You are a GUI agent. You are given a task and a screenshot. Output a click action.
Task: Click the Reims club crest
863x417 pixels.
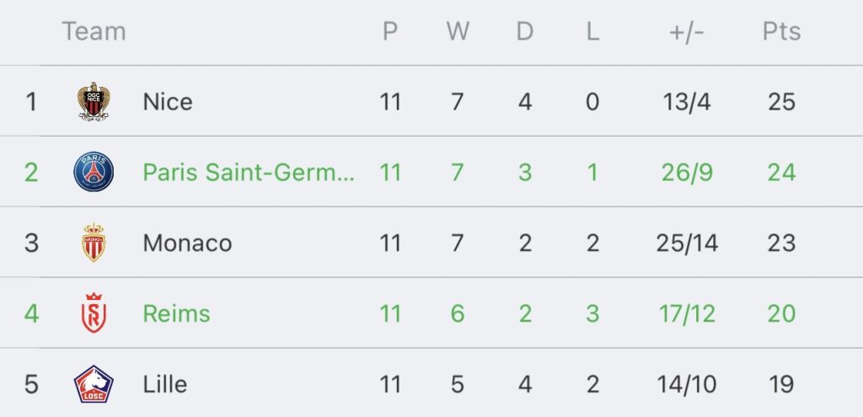[x=94, y=313]
